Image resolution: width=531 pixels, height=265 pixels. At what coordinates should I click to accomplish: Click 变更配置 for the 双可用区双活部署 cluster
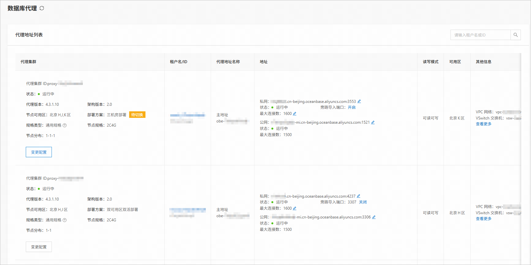point(39,247)
